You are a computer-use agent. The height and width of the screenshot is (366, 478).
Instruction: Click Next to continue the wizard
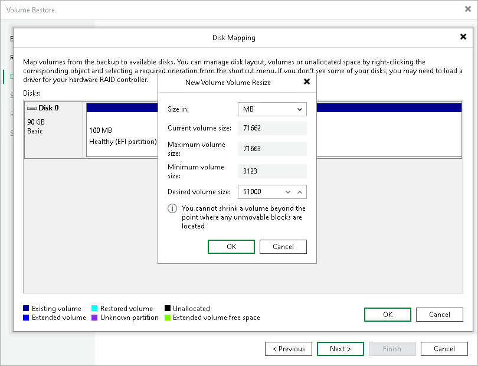tap(340, 348)
